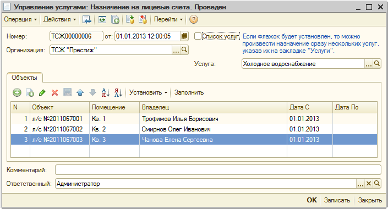The height and width of the screenshot is (209, 388).
Task: Edit the current row with the pencil icon
Action: [x=42, y=93]
